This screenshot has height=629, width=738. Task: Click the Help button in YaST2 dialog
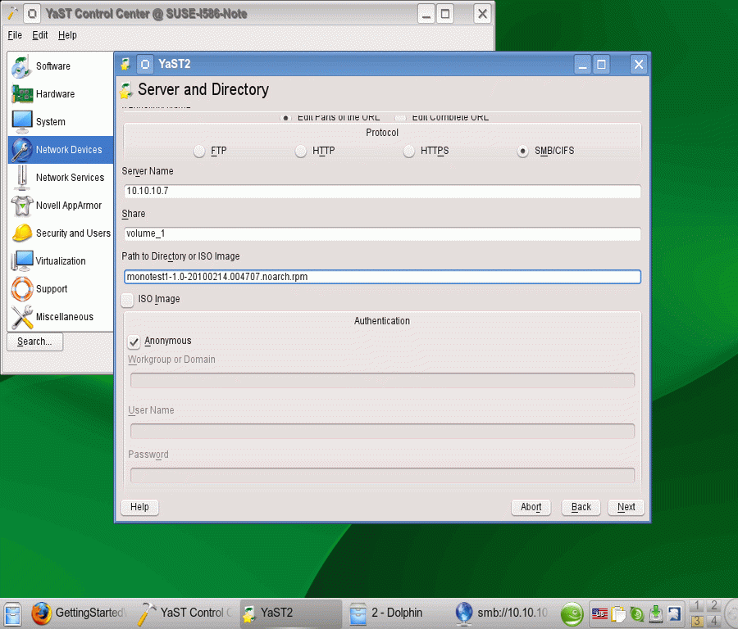139,507
